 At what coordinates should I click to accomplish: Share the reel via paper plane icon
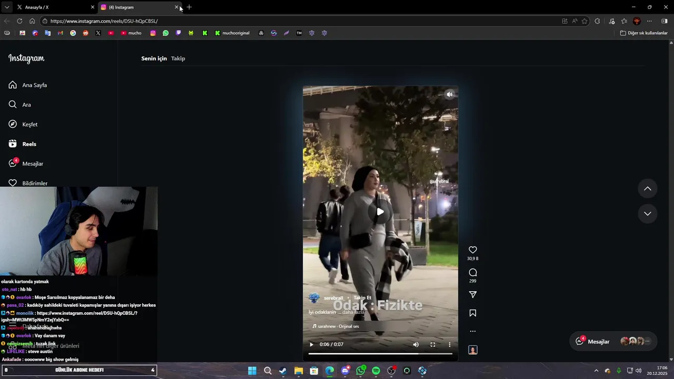[x=473, y=295]
